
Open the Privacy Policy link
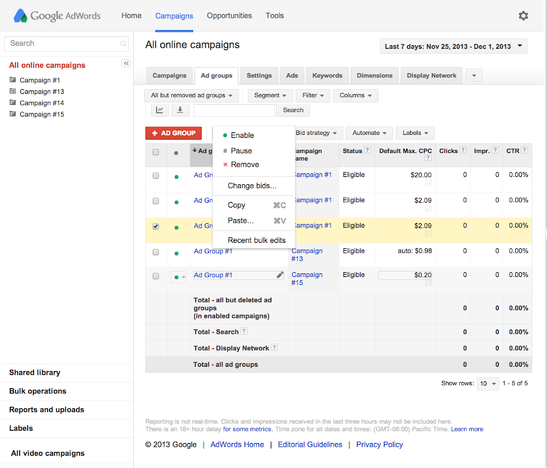point(380,445)
